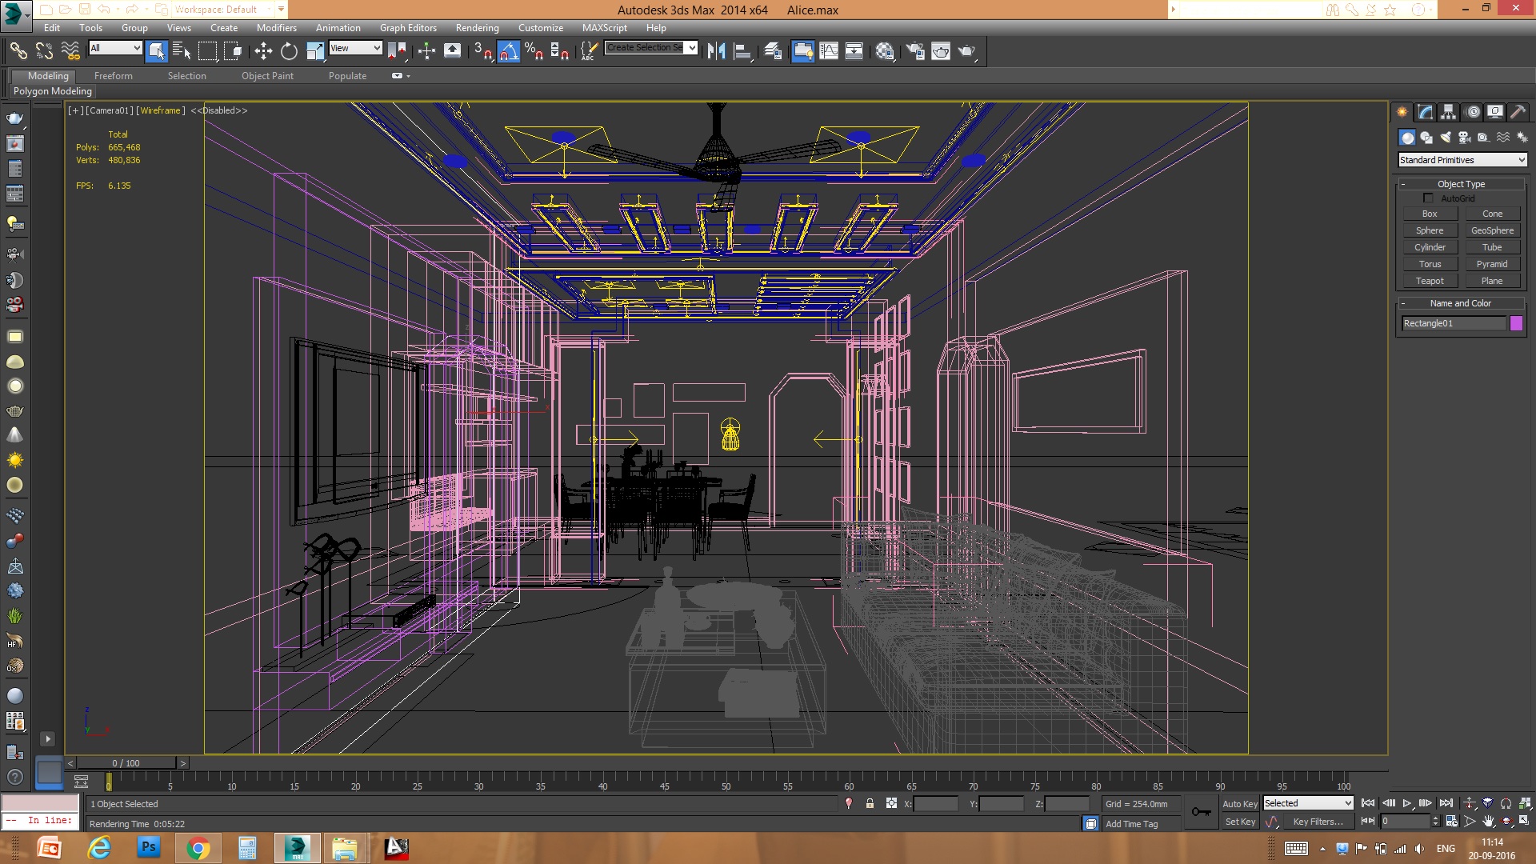Screen dimensions: 1536x864
Task: Select the Move tool
Action: [263, 51]
